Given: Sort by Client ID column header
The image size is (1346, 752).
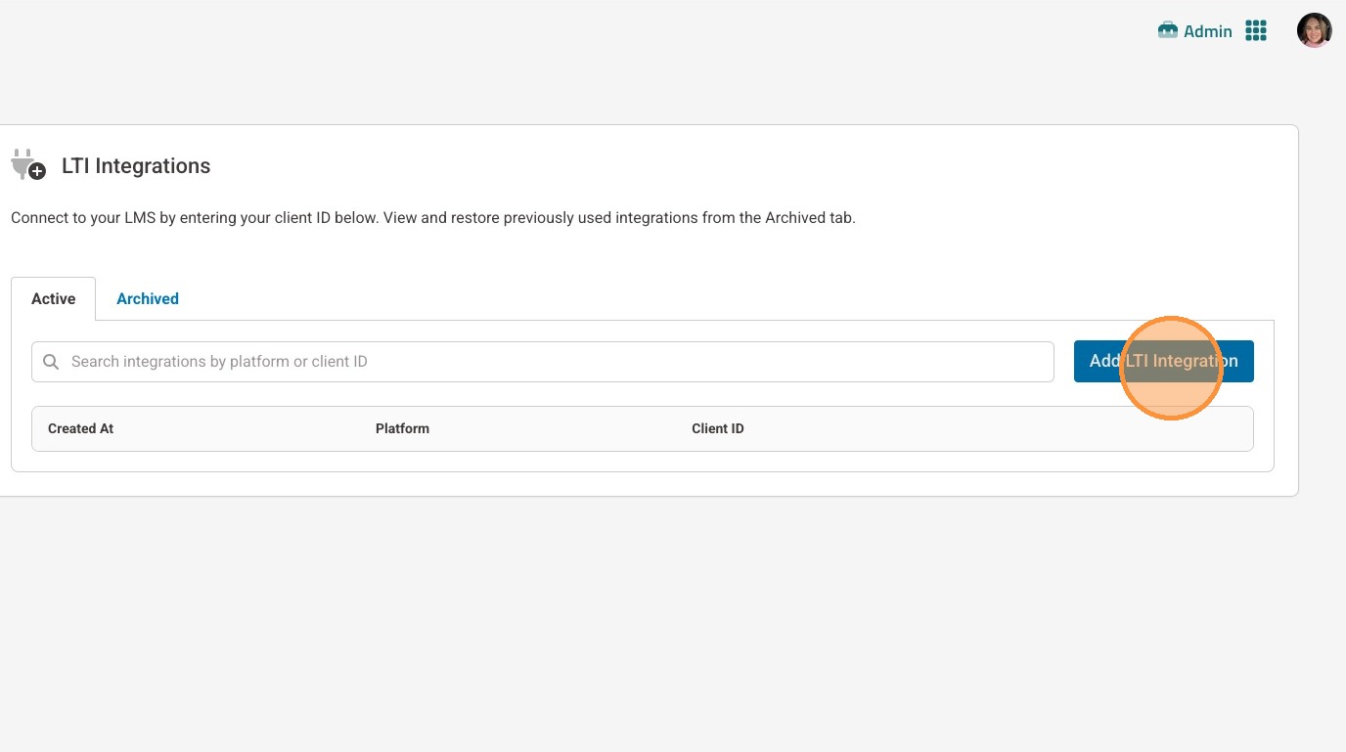Looking at the screenshot, I should (718, 428).
